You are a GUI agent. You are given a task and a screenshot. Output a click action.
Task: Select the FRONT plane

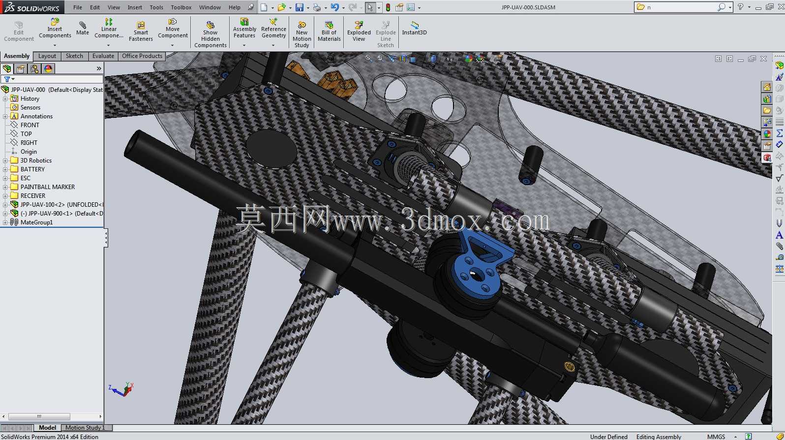point(30,125)
